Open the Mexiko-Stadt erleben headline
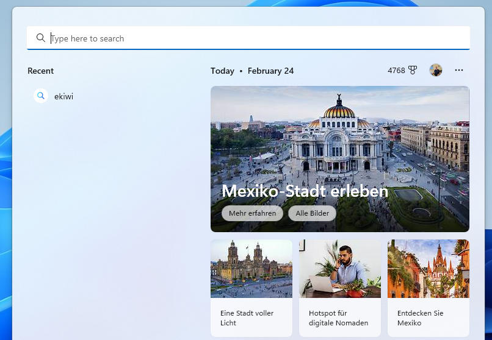Image resolution: width=492 pixels, height=340 pixels. (x=305, y=191)
